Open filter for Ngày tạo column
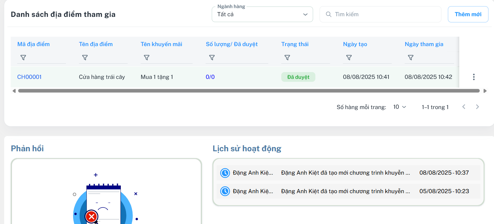 (x=349, y=57)
